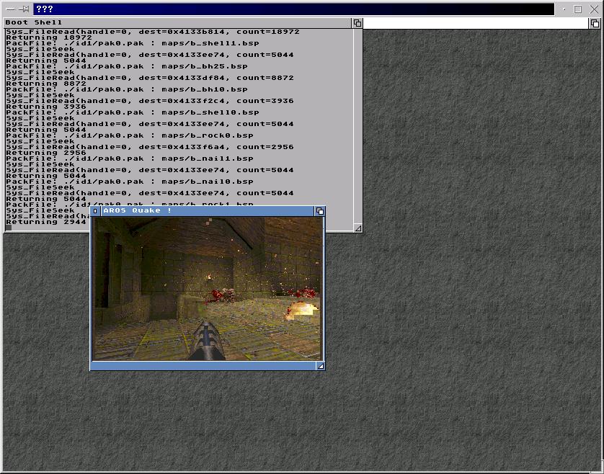This screenshot has height=474, width=604.
Task: Minimize the ??? host window
Action: coord(562,9)
